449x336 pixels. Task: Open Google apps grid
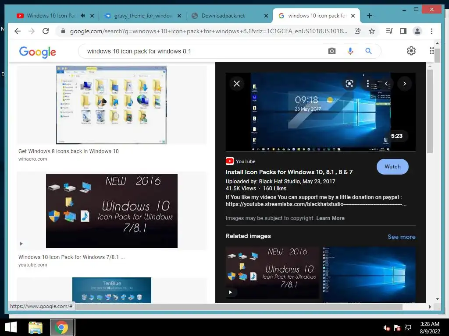coord(431,51)
